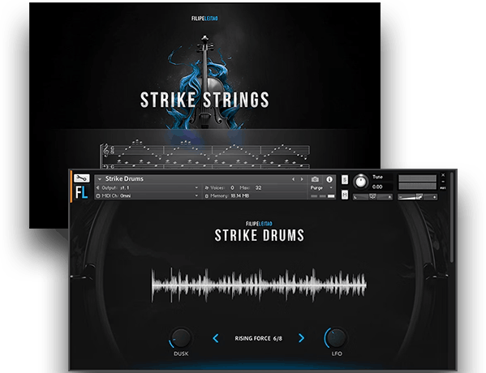Viewport: 486px width, 373px height.
Task: Select previous drum pattern with left chevron
Action: [216, 338]
